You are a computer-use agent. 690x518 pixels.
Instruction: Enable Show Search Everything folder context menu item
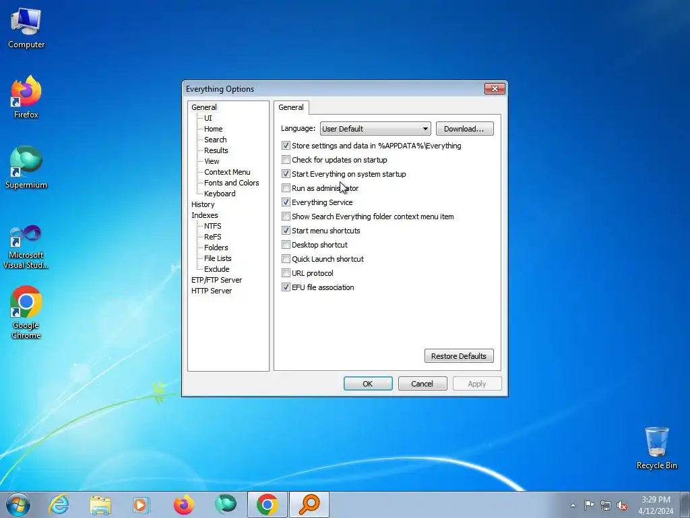tap(286, 217)
